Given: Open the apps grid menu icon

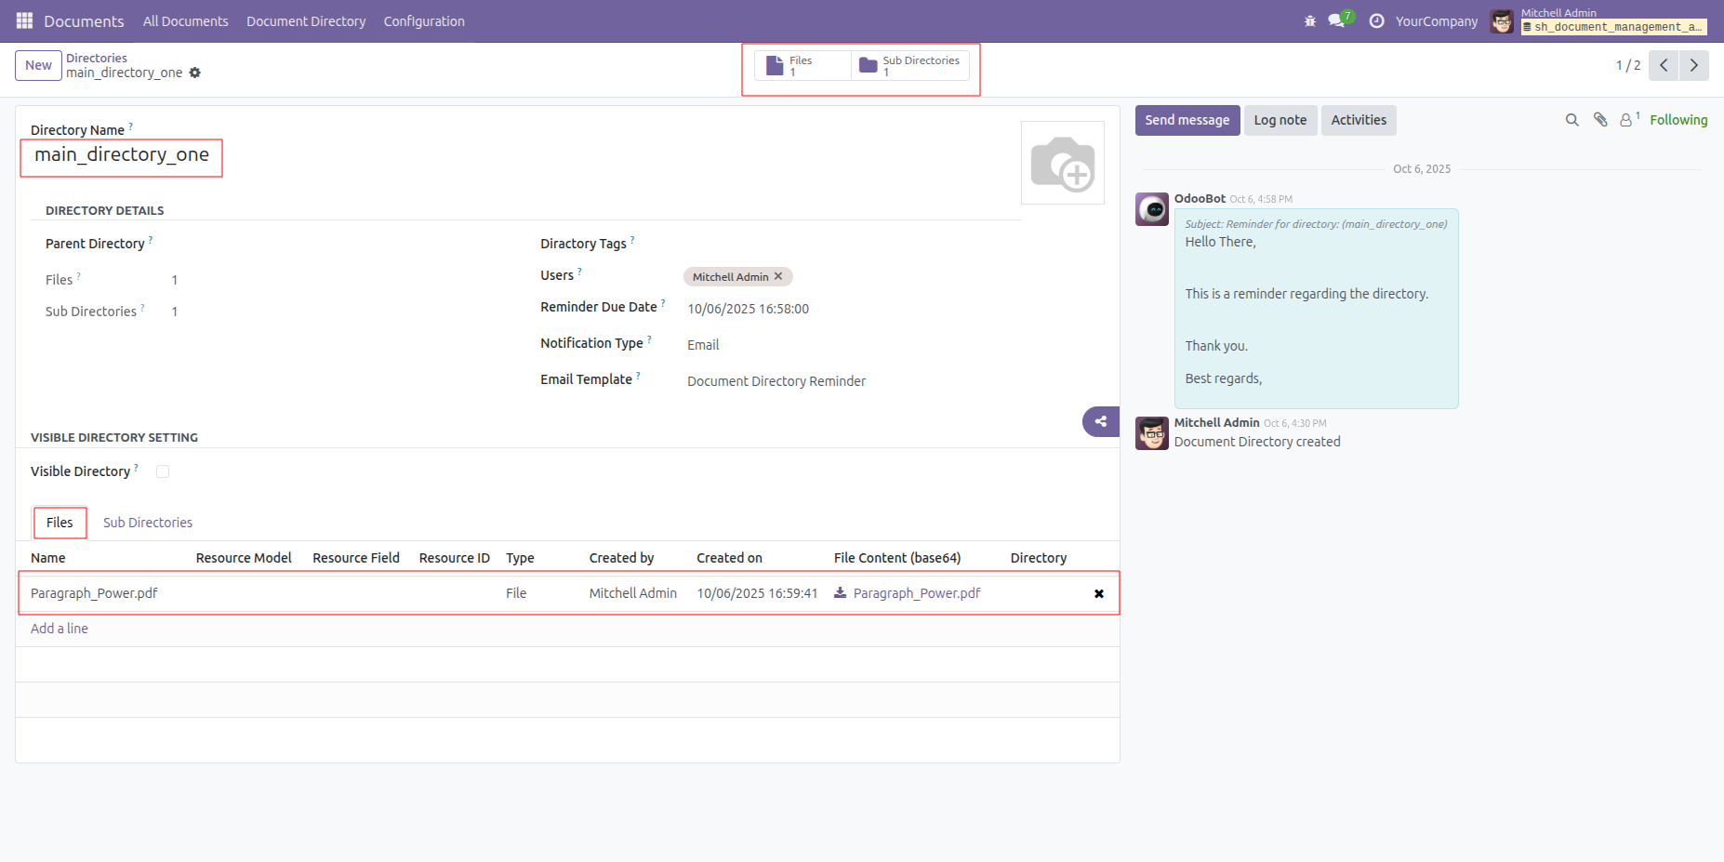Looking at the screenshot, I should click(24, 20).
